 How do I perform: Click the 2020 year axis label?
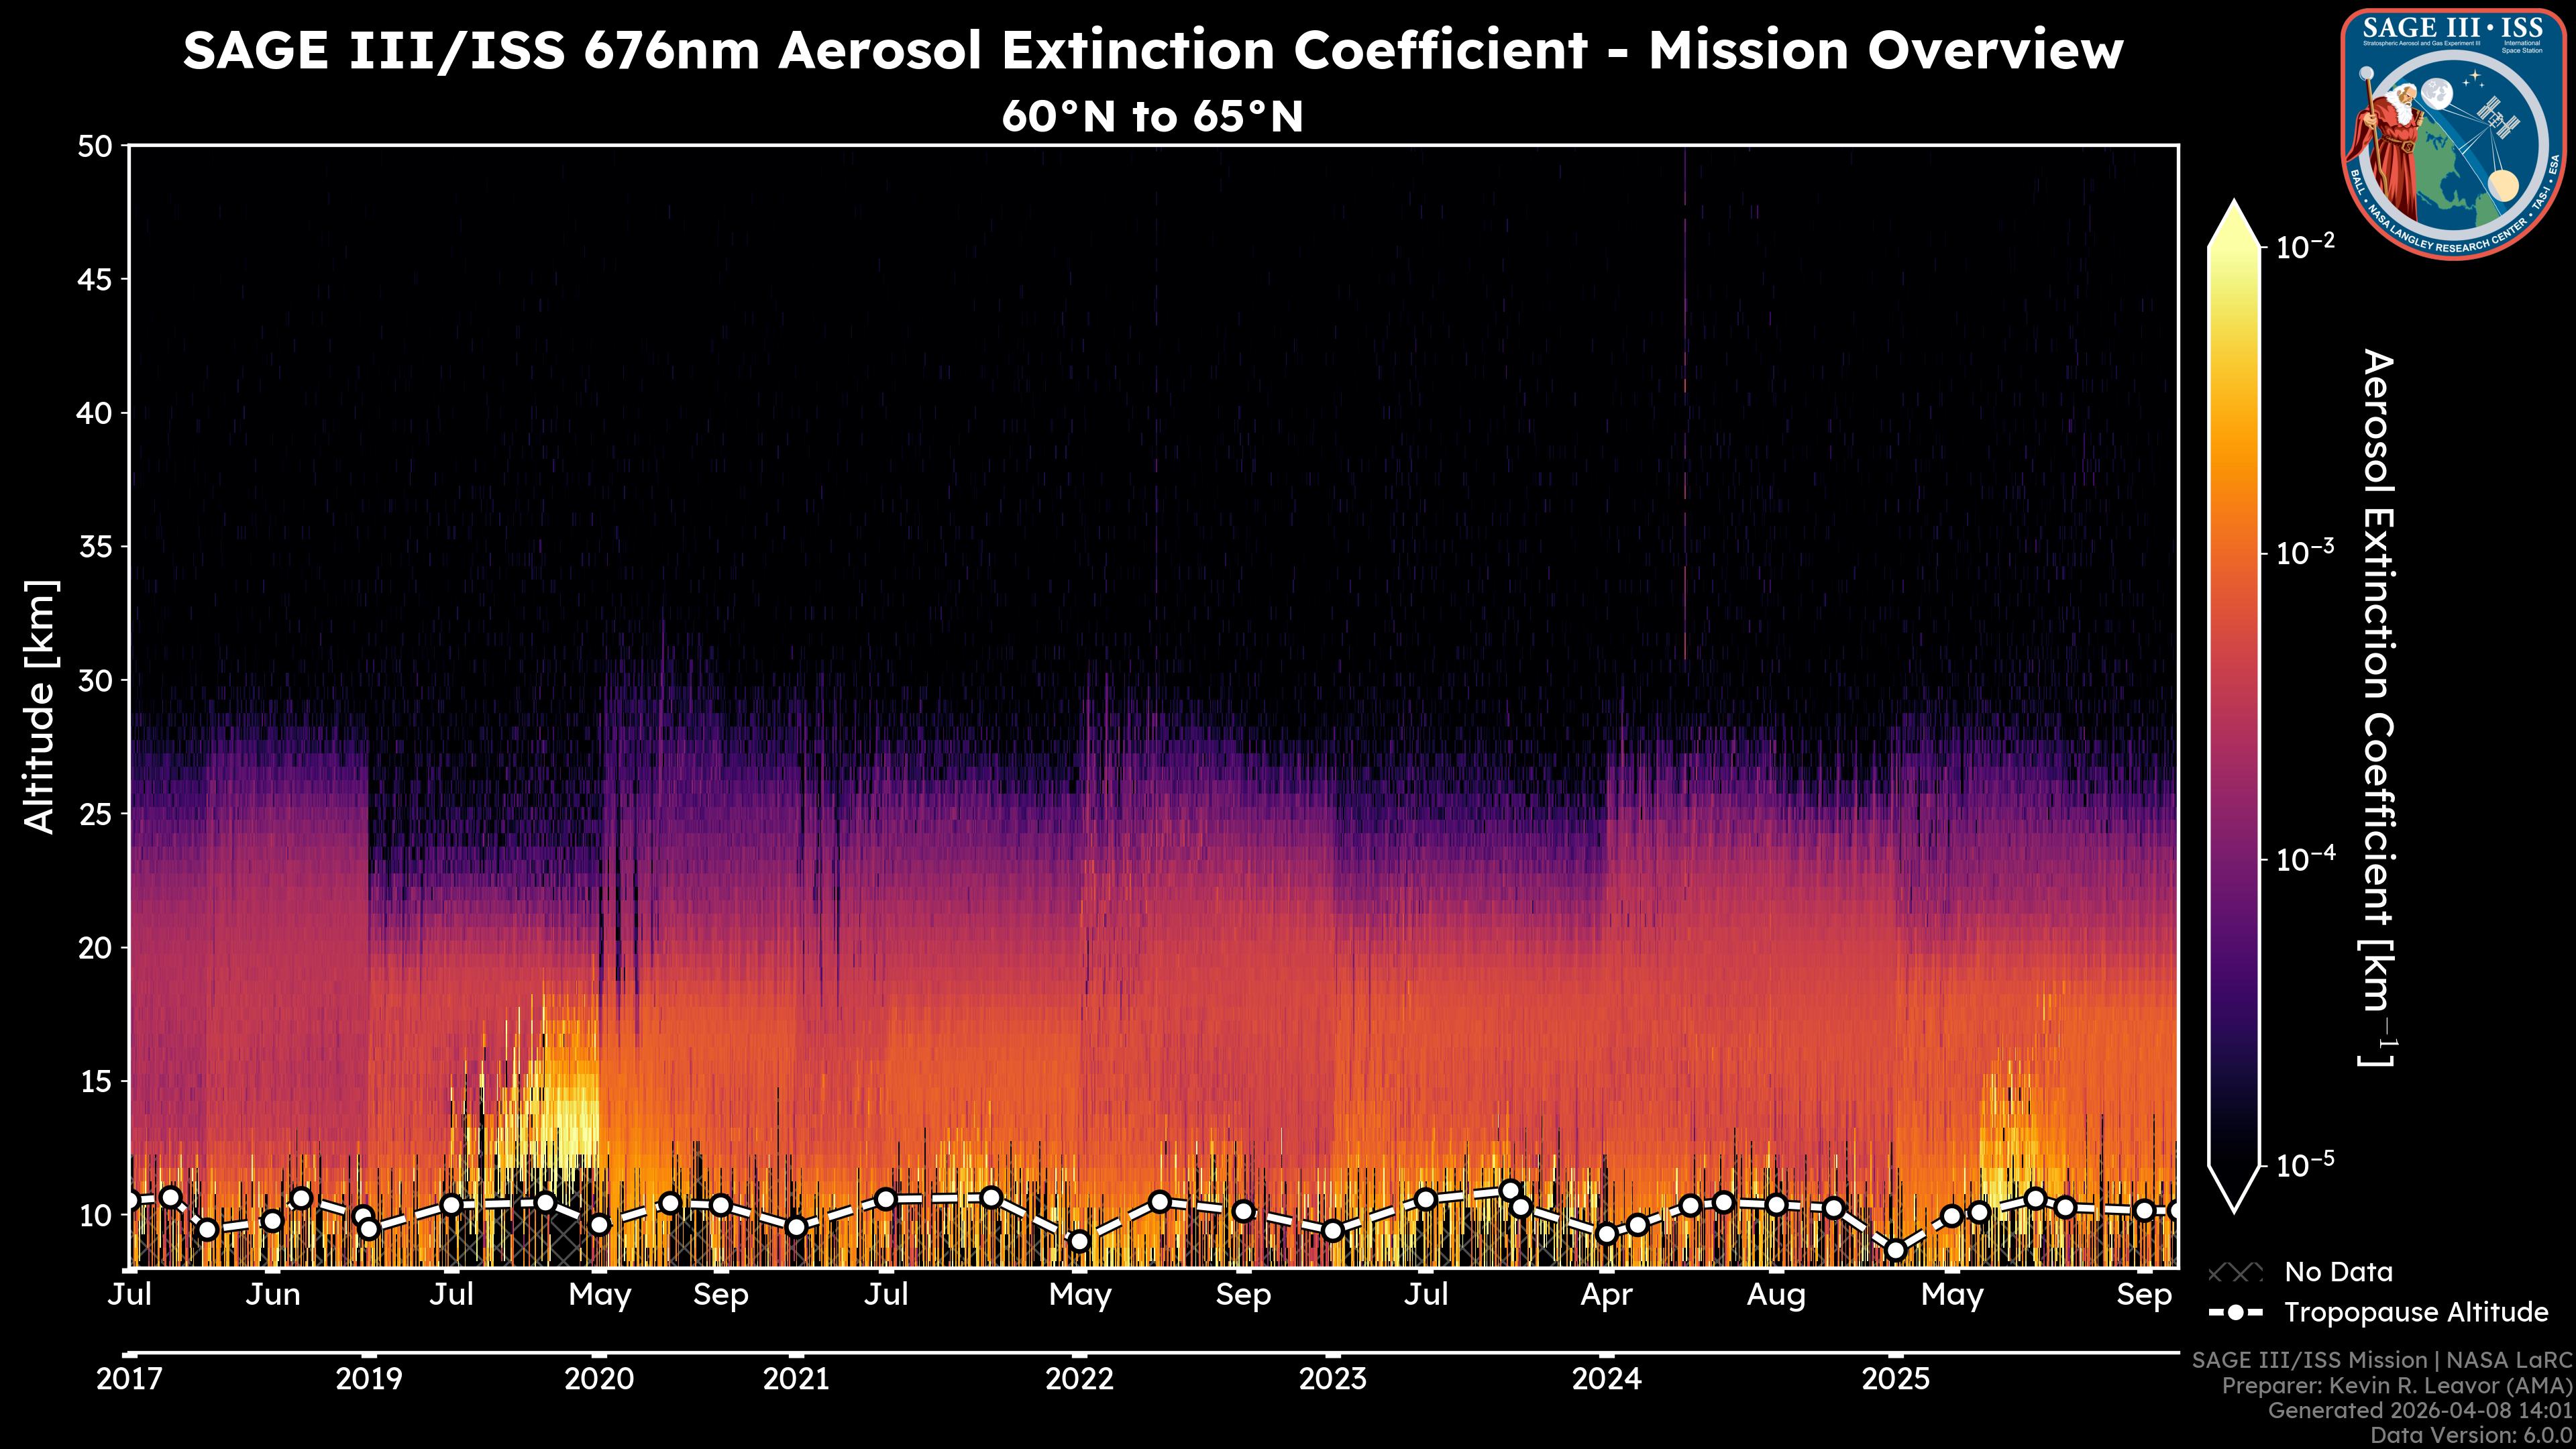click(599, 1379)
